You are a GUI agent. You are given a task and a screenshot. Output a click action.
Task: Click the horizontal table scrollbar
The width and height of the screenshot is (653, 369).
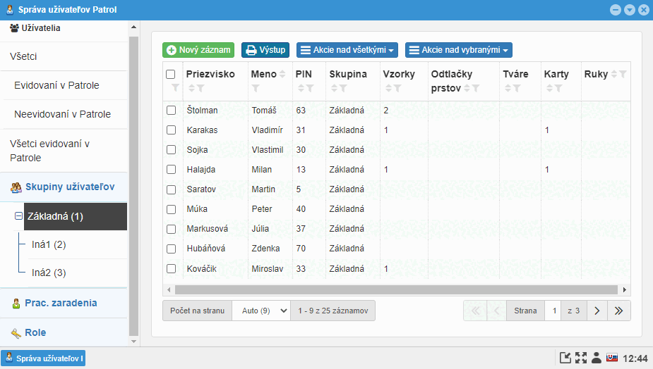(396, 289)
